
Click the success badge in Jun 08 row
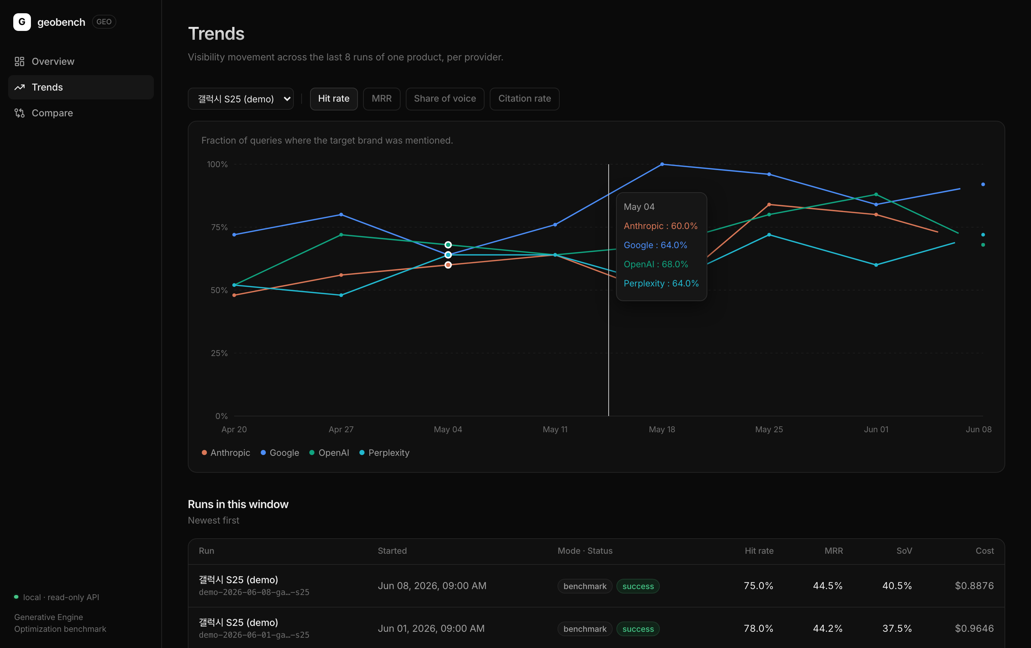pos(637,586)
